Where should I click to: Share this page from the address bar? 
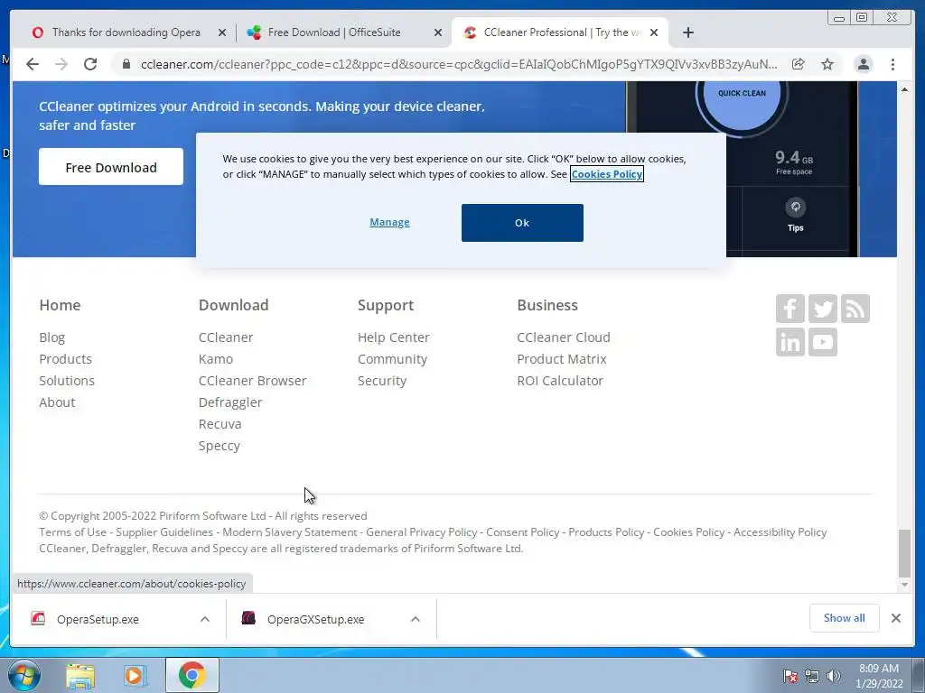799,64
